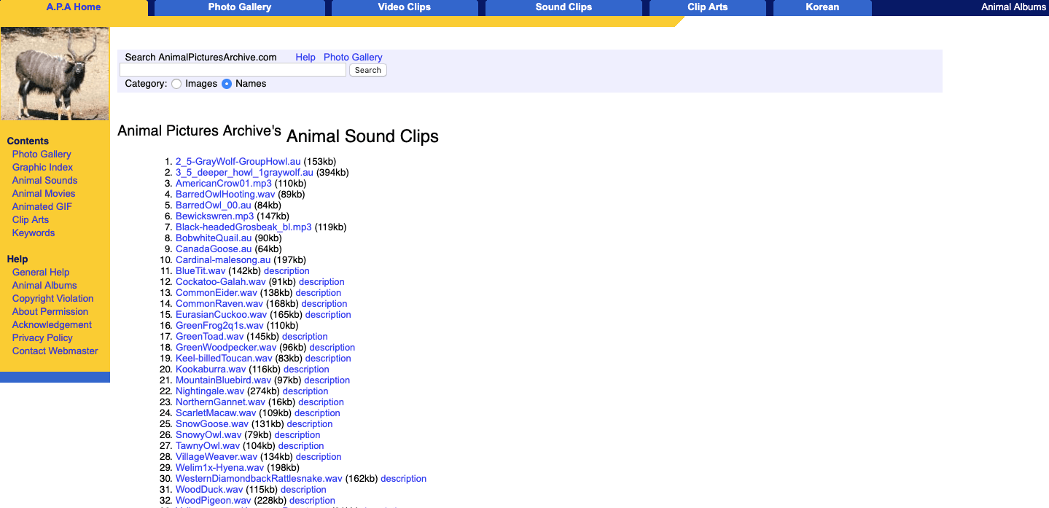
Task: Open the A.P.A Home tab
Action: coord(74,7)
